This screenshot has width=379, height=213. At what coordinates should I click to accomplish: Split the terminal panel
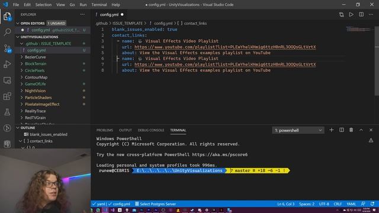(342, 130)
